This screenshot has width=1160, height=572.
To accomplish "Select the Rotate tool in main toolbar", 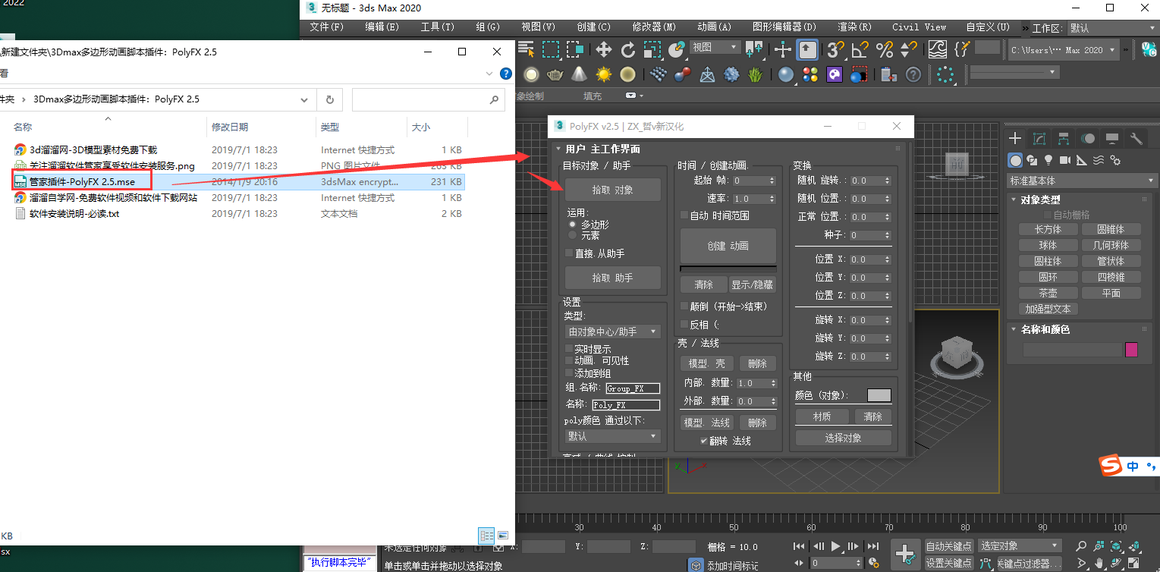I will (x=627, y=50).
